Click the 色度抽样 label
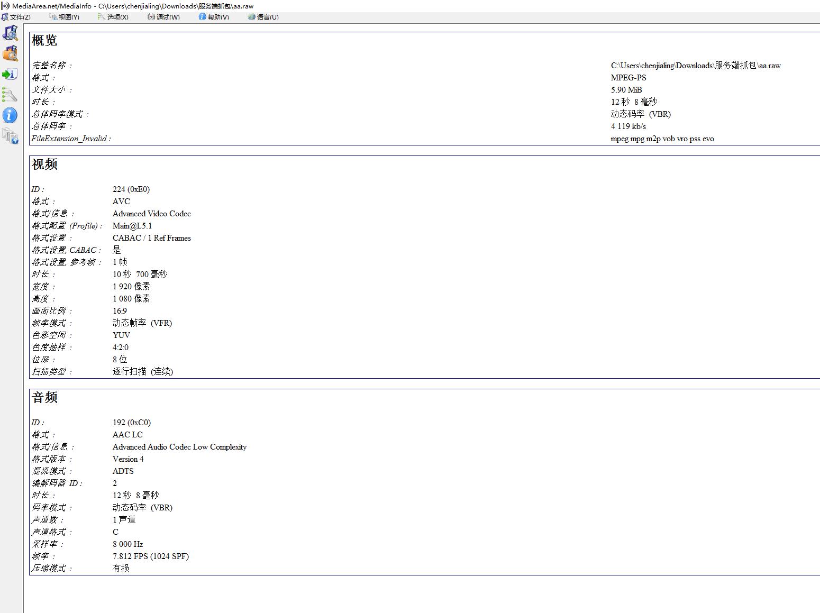This screenshot has height=613, width=820. tap(52, 347)
